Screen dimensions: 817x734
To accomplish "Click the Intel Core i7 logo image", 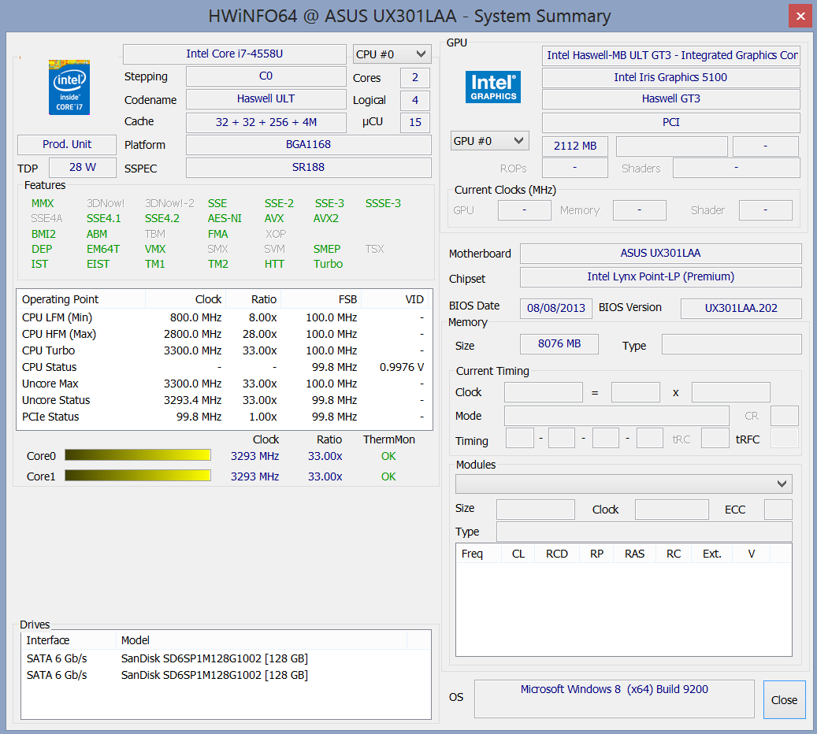I will tap(69, 87).
